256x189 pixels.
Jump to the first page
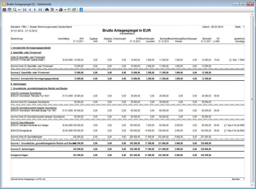(25, 10)
